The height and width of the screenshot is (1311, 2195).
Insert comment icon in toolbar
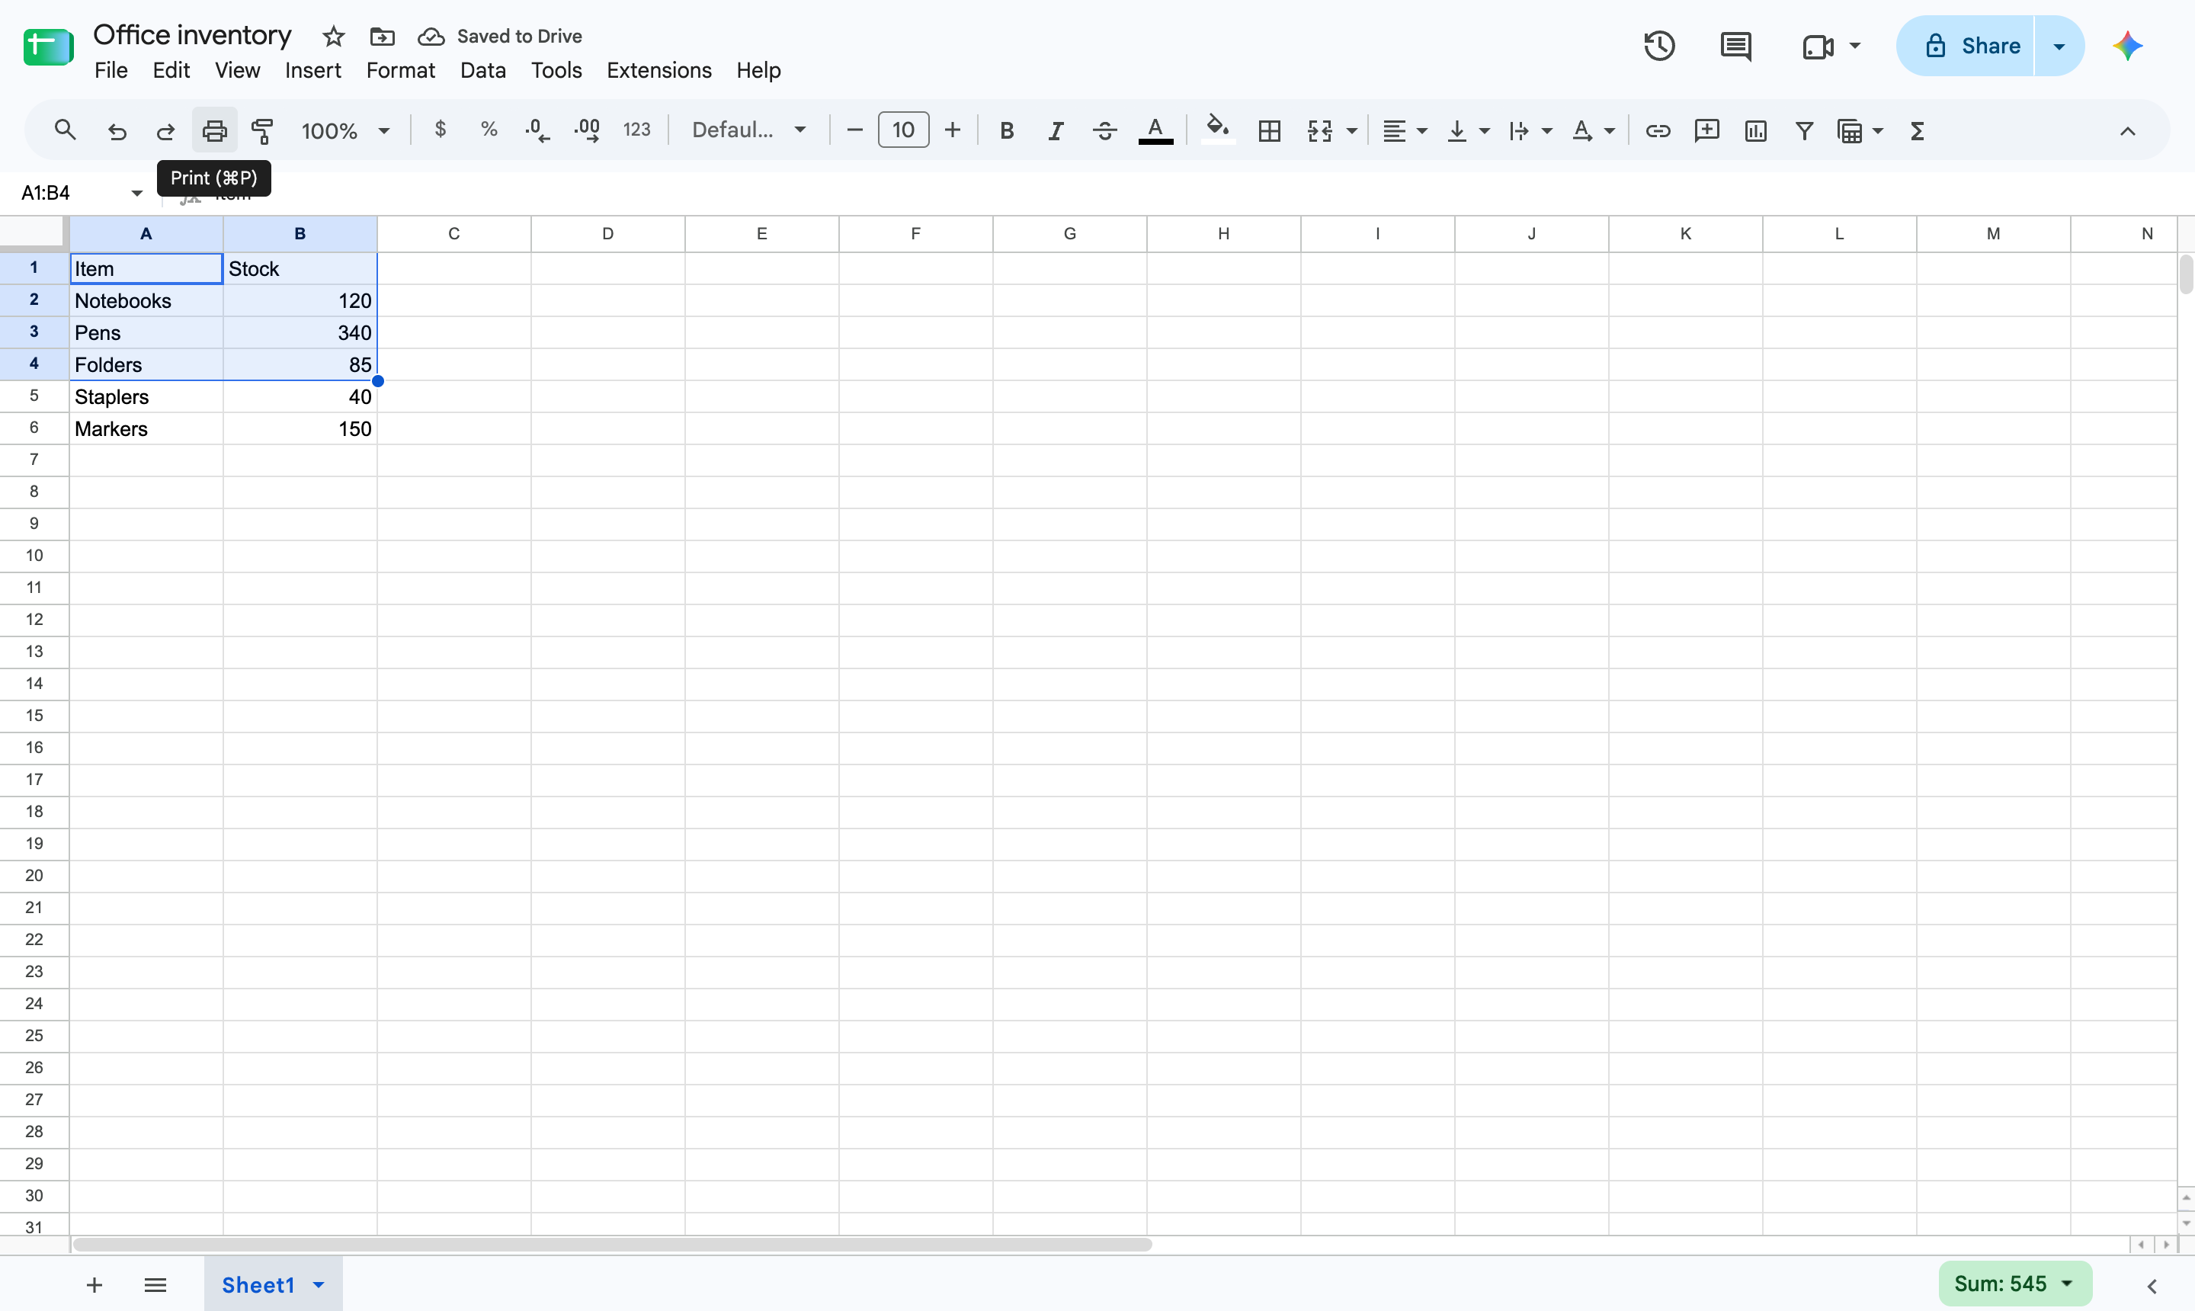(x=1706, y=131)
